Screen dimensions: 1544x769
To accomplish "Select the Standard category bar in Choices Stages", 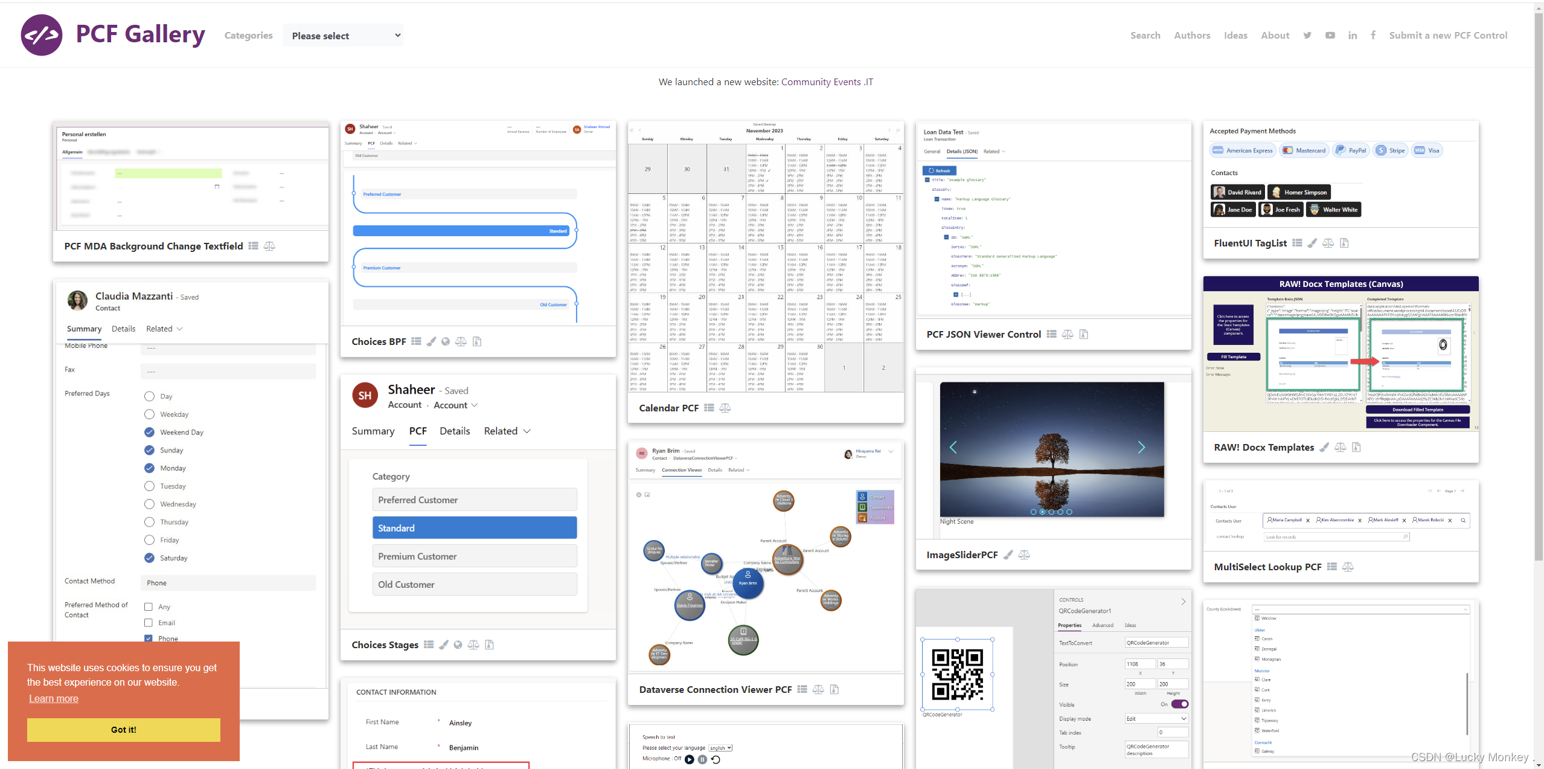I will pos(475,528).
